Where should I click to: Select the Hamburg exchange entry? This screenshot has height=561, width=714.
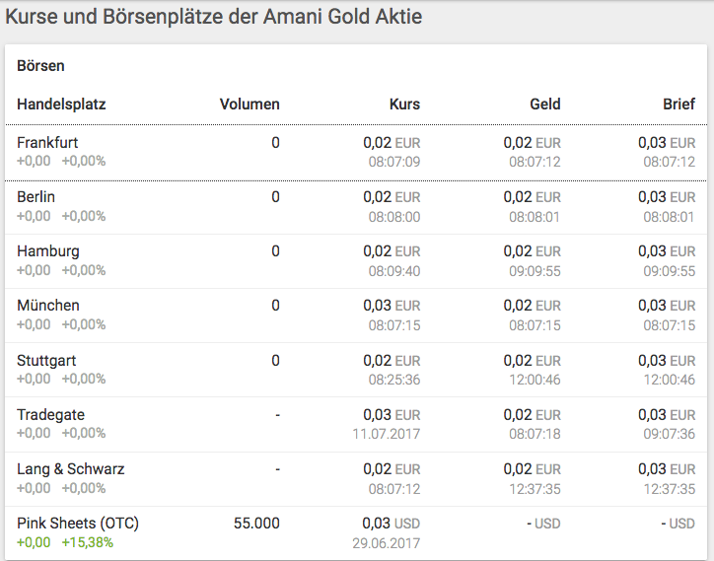48,251
